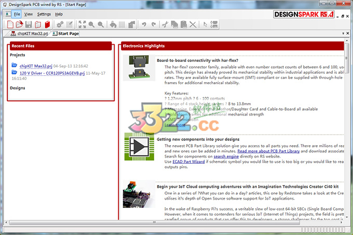Screen dimensions: 353x235
Task: Click the grid-with-cross toolbar icon
Action: [x=70, y=24]
